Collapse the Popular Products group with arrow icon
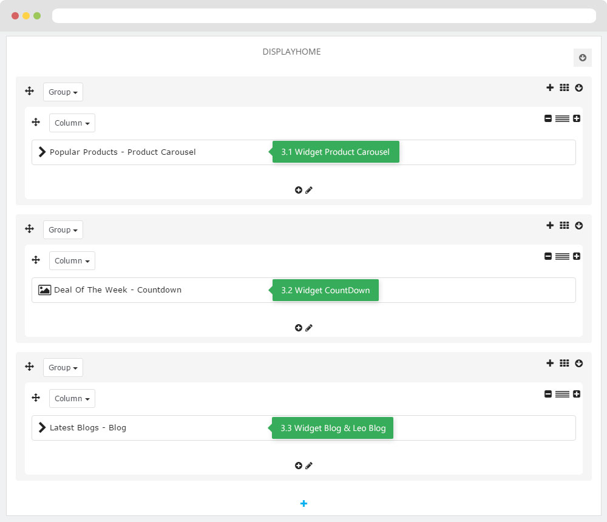The height and width of the screenshot is (522, 607). pos(578,88)
